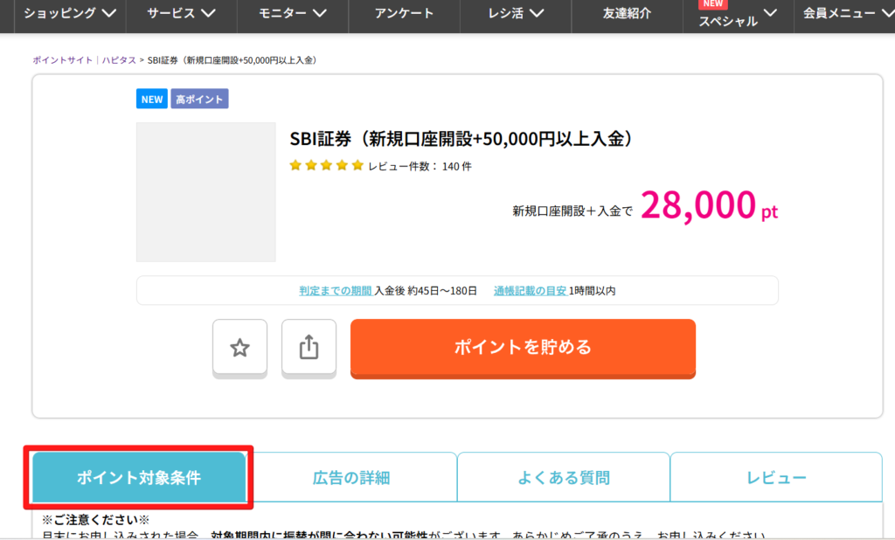Click the ポイントを貯める orange button
The width and height of the screenshot is (895, 540).
pyautogui.click(x=523, y=347)
